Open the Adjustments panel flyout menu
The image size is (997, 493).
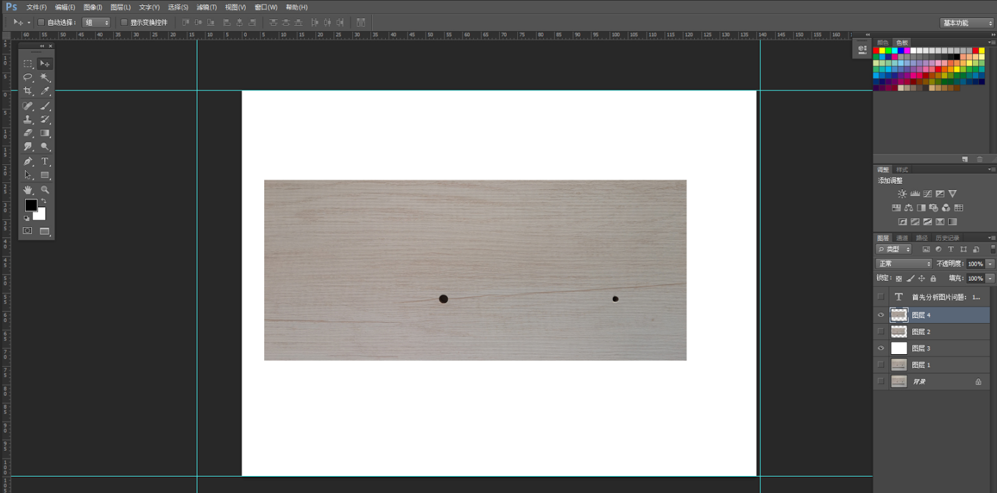991,169
